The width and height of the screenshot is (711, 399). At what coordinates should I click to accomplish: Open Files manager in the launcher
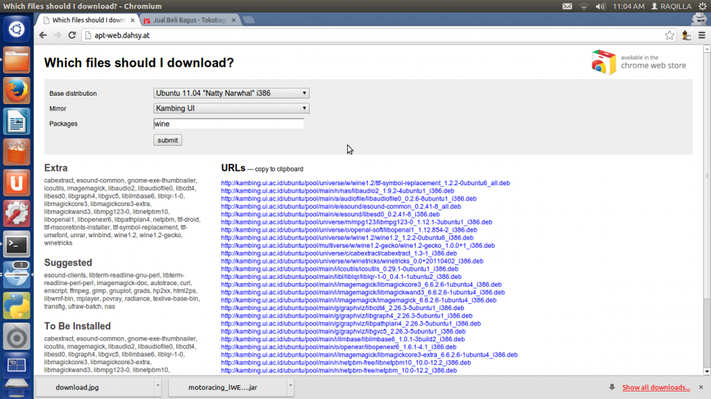click(x=17, y=60)
